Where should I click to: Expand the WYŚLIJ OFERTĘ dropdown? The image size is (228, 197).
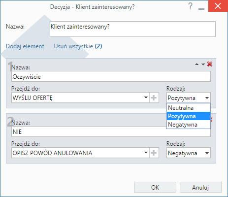[146, 98]
